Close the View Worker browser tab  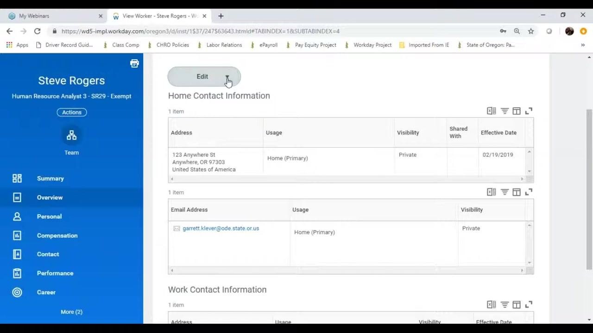click(x=204, y=16)
